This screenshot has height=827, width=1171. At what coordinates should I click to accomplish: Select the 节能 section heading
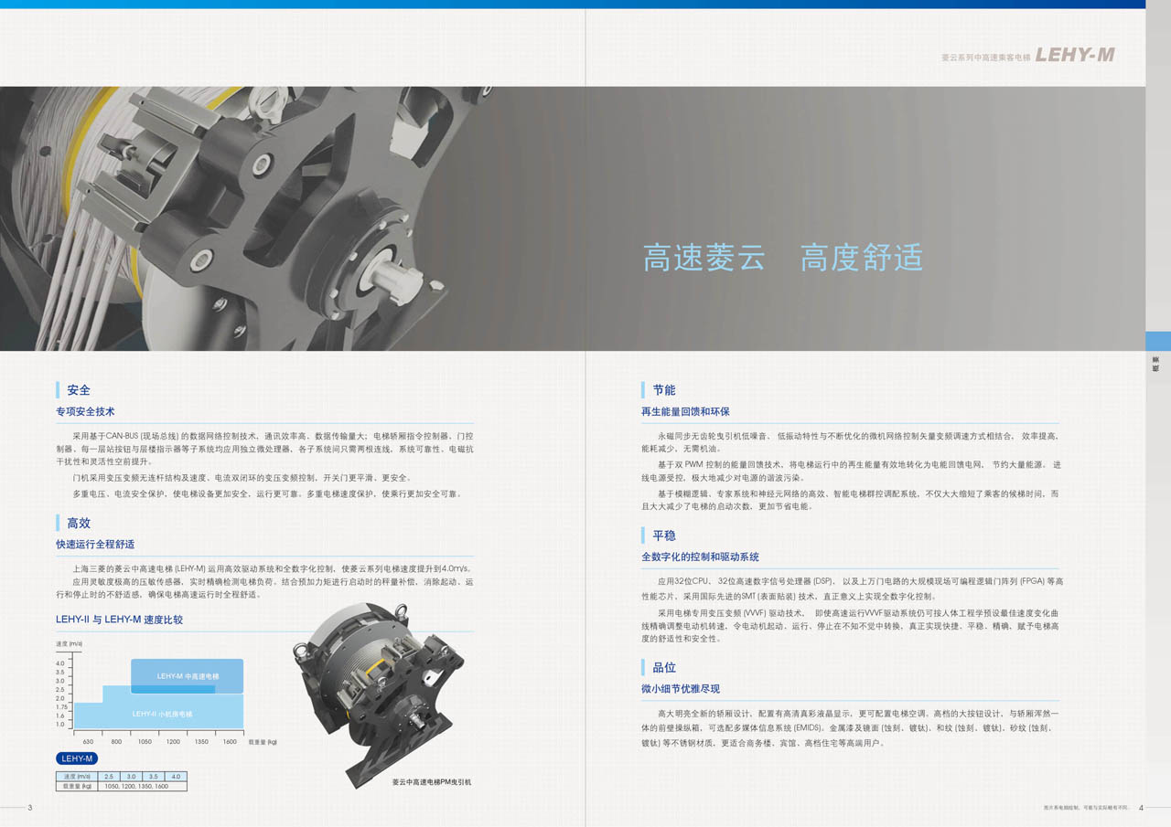click(x=664, y=390)
